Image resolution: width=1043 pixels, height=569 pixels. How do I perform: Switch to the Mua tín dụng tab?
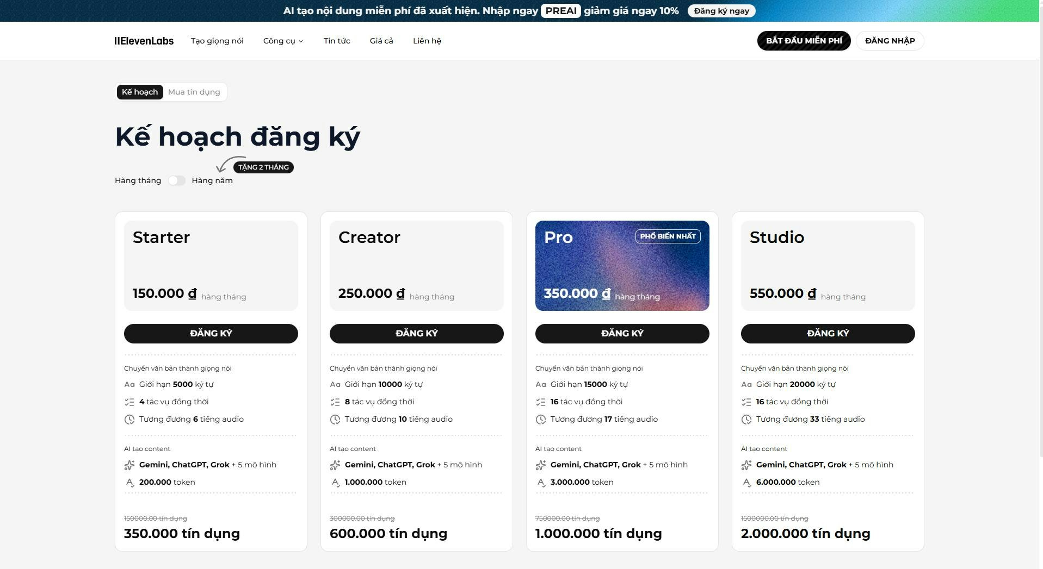click(194, 91)
